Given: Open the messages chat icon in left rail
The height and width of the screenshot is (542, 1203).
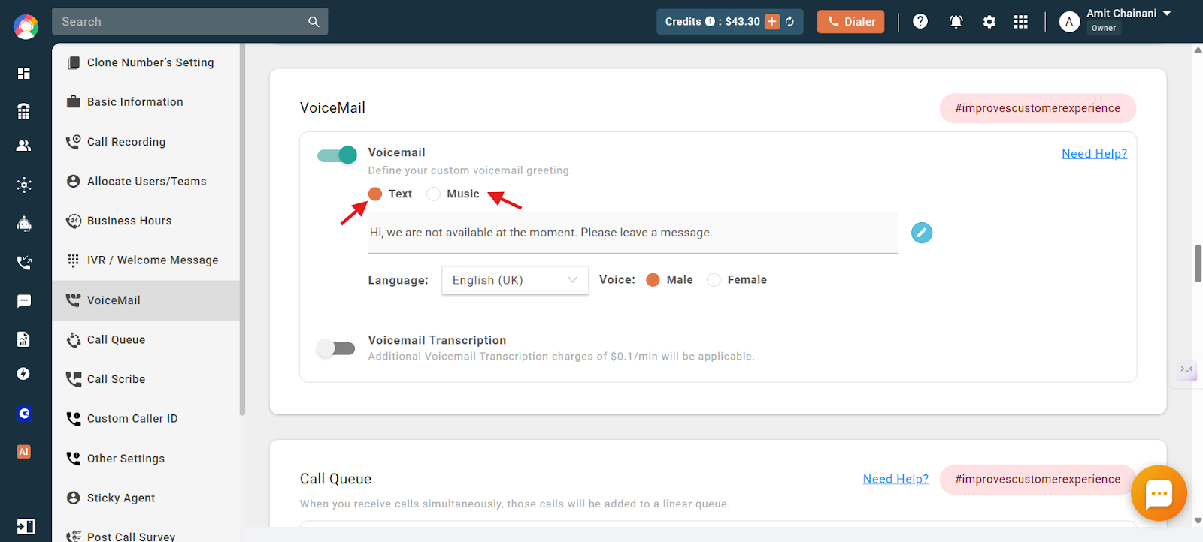Looking at the screenshot, I should pos(24,301).
